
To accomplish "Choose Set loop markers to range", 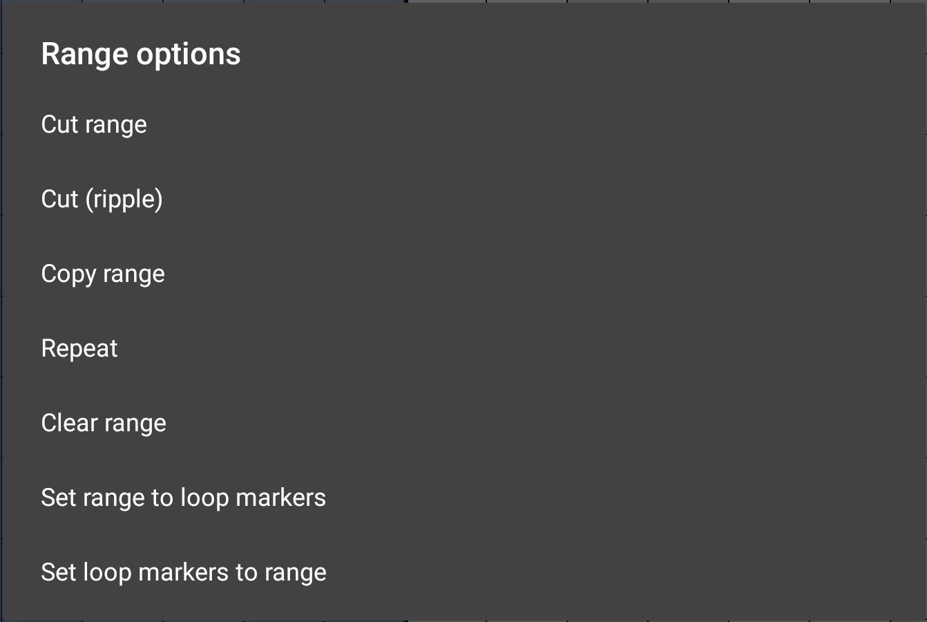I will coord(184,572).
